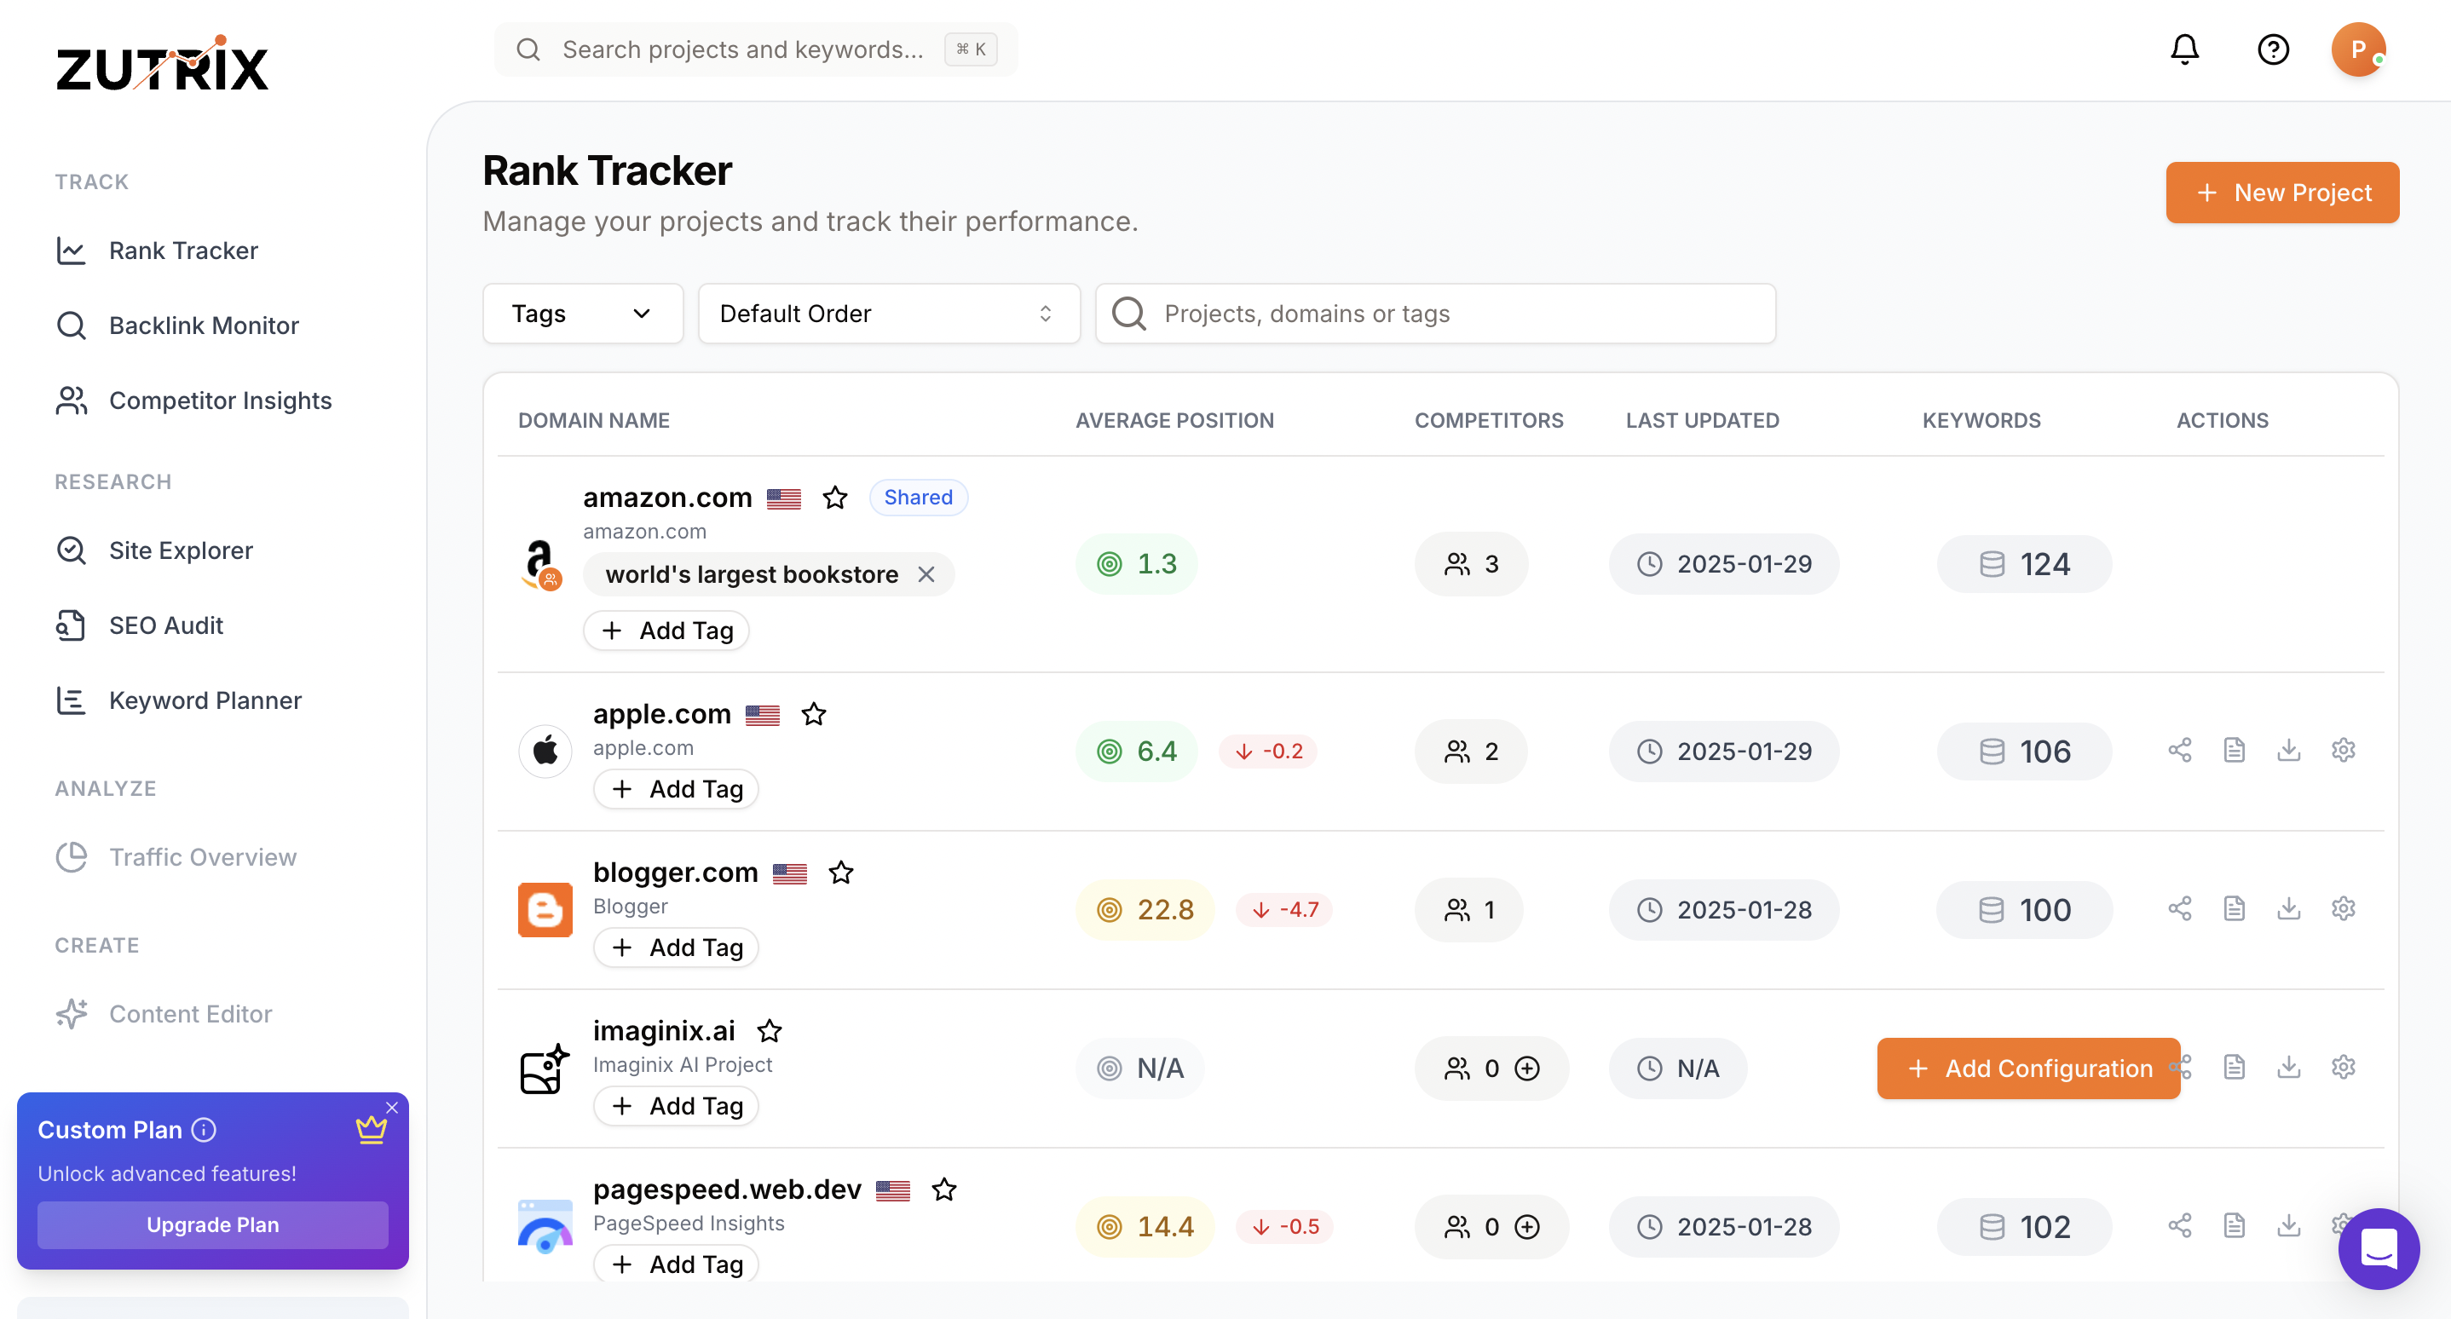Add Tag to apple.com project
Image resolution: width=2451 pixels, height=1319 pixels.
(x=676, y=789)
